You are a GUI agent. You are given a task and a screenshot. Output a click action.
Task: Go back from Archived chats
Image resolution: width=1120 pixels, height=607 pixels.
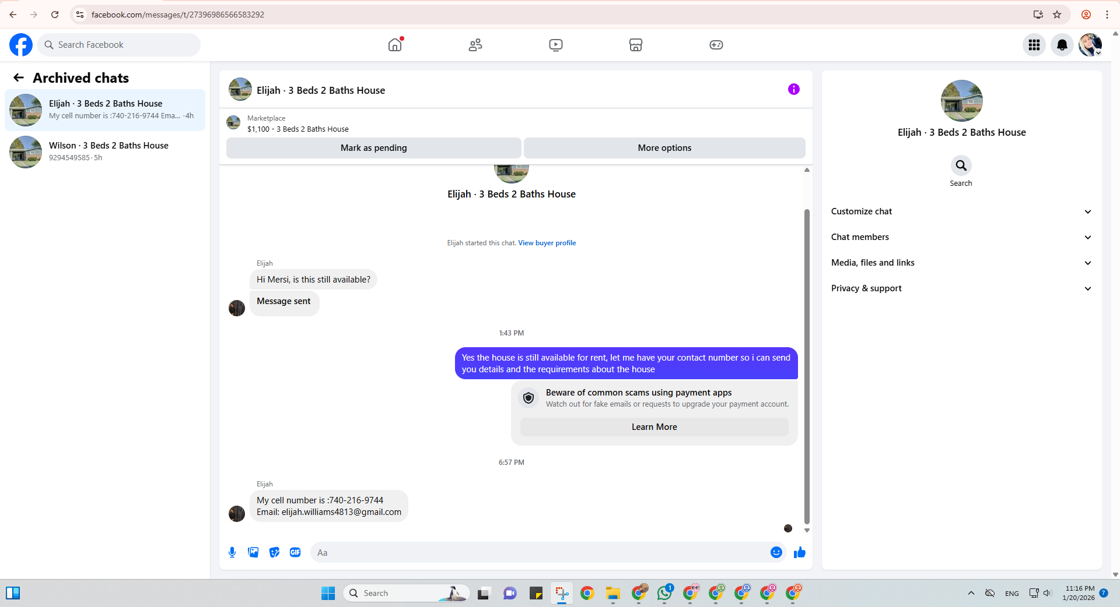(x=19, y=77)
